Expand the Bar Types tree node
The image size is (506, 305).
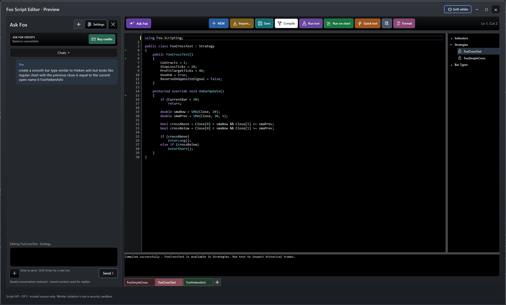[452, 65]
